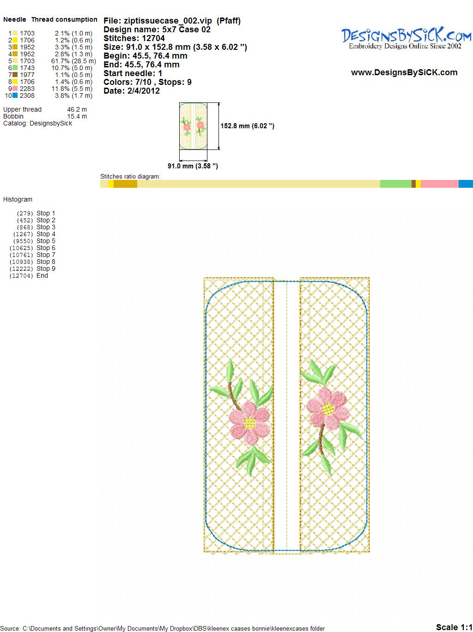
Task: Select Stop 9 in the histogram list
Action: 45,269
